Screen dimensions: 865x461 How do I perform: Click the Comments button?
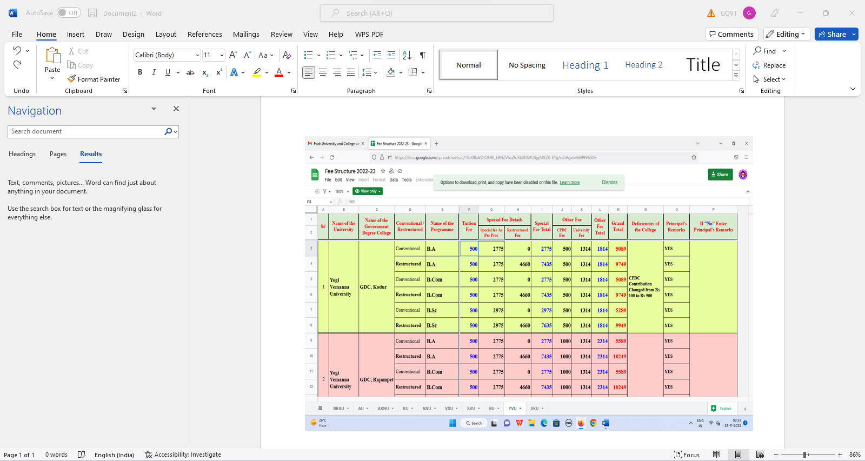[x=731, y=34]
